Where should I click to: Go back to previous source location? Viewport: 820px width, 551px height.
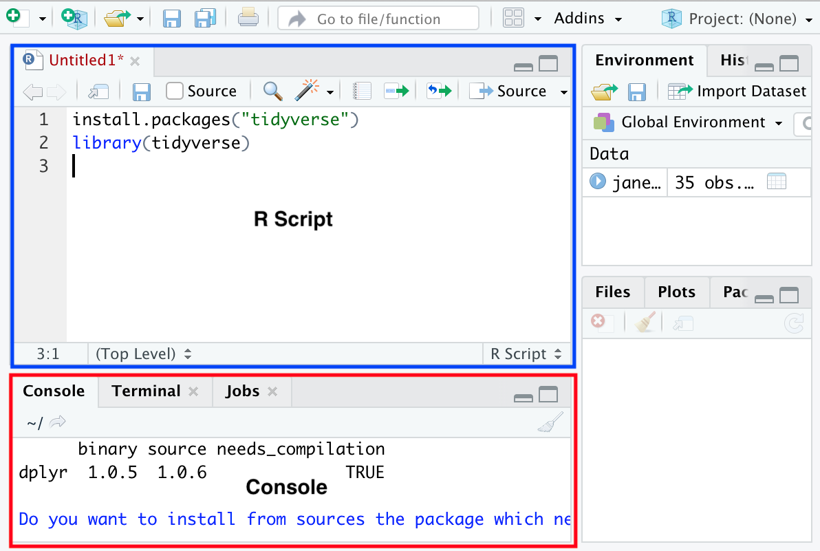point(33,92)
